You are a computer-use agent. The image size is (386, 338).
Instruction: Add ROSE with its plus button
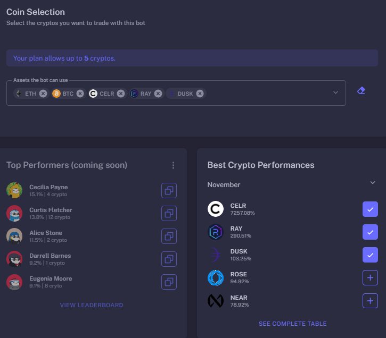coord(370,277)
